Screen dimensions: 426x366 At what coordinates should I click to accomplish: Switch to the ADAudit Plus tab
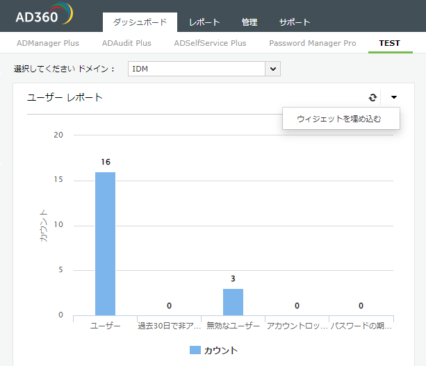click(x=126, y=43)
